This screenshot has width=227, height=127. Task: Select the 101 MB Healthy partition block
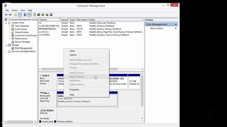click(134, 81)
